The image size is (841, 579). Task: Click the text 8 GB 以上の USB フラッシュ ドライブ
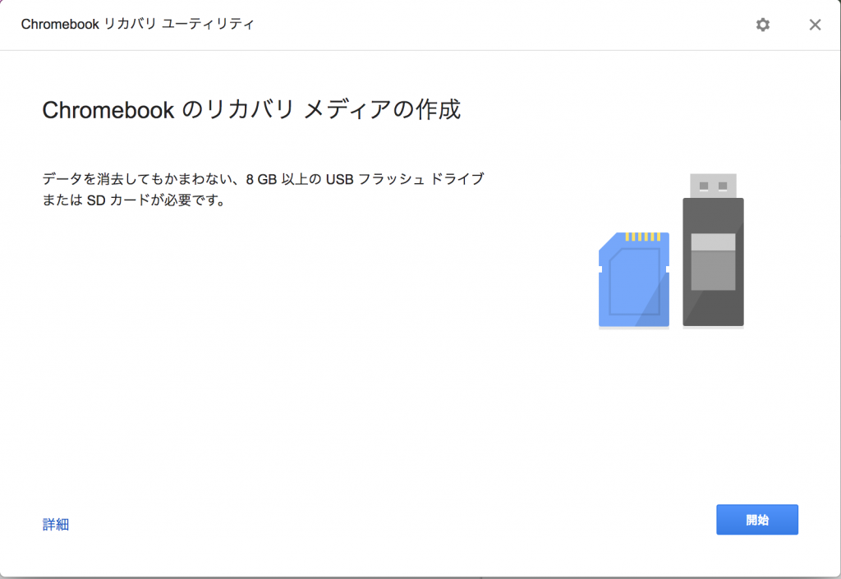[365, 178]
